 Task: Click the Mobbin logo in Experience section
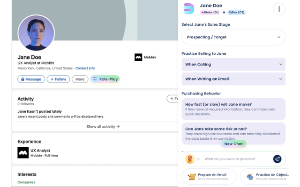pos(23,153)
